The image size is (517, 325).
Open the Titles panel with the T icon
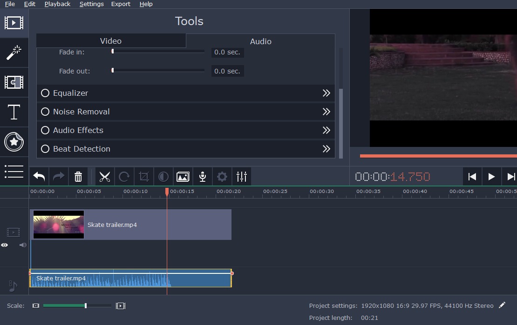tap(14, 112)
